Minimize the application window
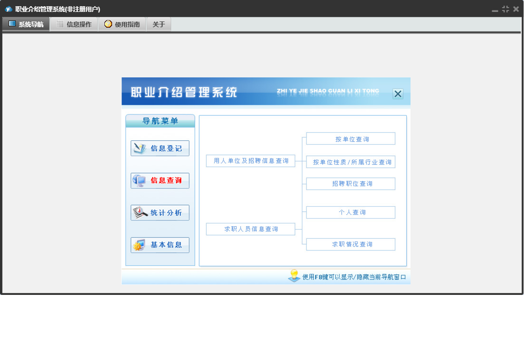 coord(495,10)
